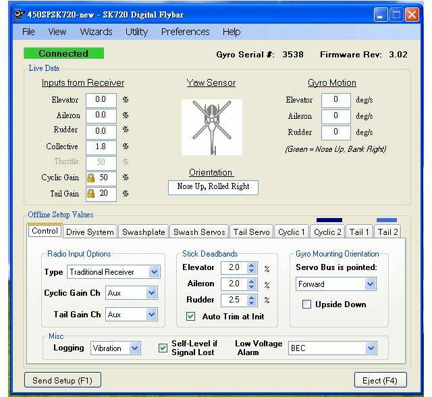Click the helicopter yaw sensor image
Viewport: 432px width, 397px height.
[x=212, y=127]
